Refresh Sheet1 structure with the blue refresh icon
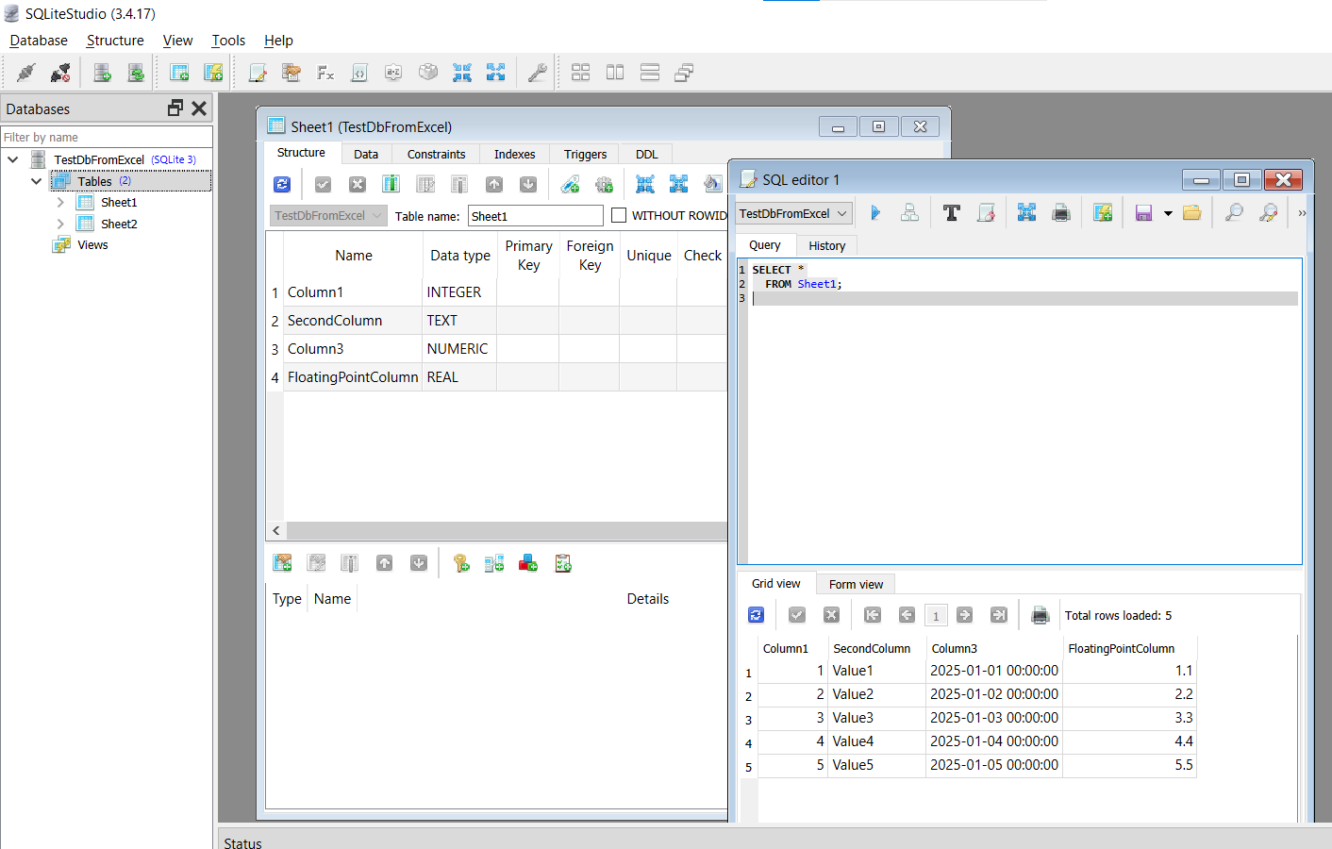 282,185
